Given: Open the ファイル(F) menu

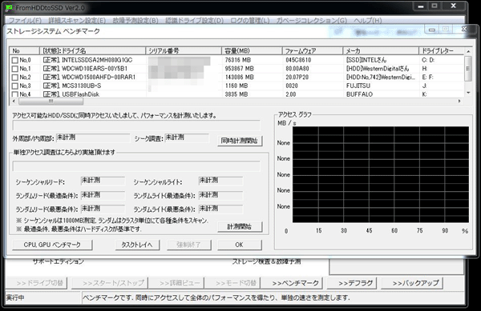Looking at the screenshot, I should pos(25,21).
